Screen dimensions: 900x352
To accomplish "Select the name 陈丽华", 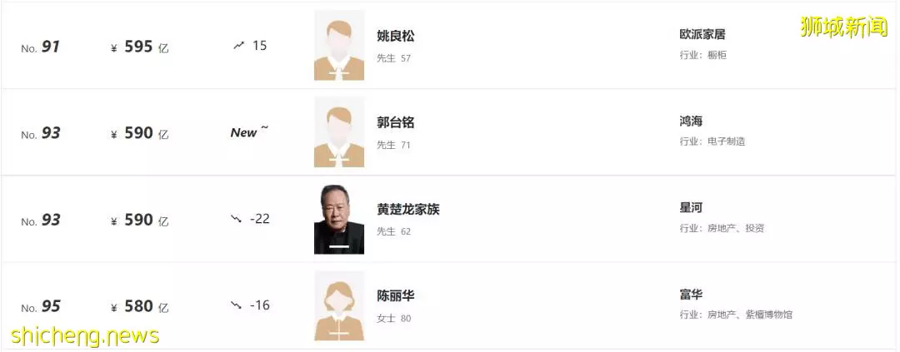I will coord(396,295).
